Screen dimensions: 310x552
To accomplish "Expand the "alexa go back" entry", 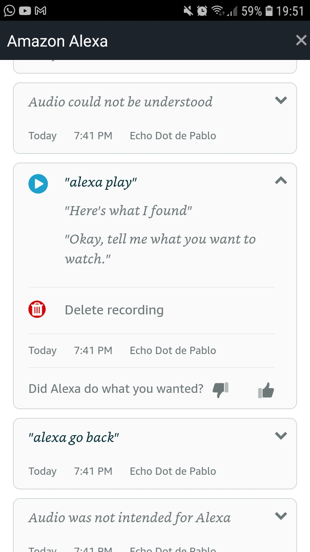I will (280, 435).
